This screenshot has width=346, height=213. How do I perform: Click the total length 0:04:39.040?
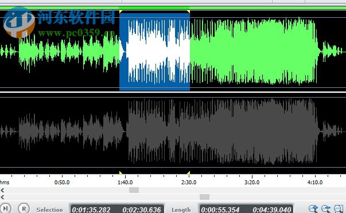coord(271,210)
